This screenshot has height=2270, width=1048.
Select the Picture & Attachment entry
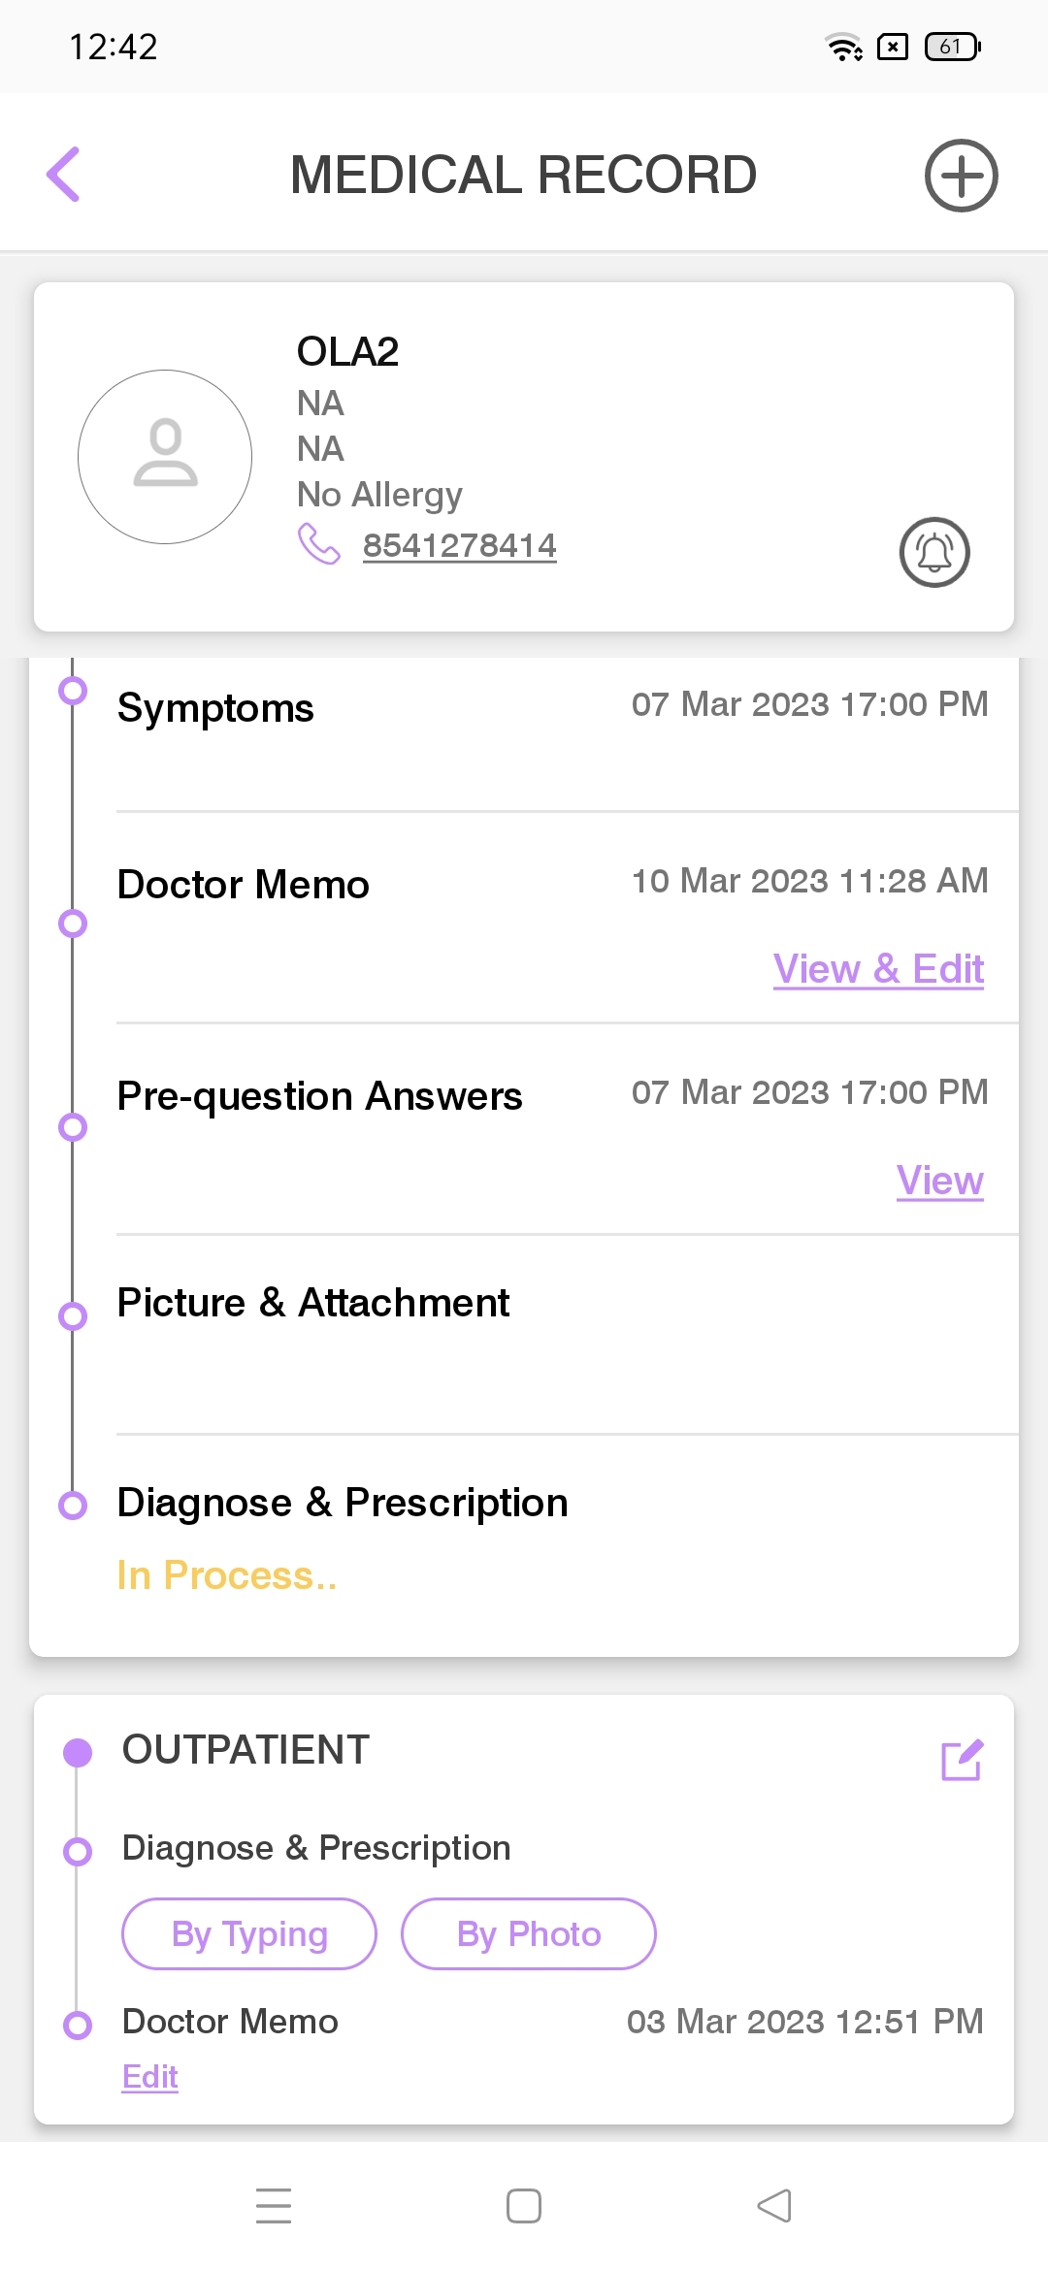click(x=312, y=1303)
